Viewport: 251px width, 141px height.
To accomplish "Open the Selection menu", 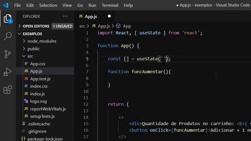I will 48,5.
